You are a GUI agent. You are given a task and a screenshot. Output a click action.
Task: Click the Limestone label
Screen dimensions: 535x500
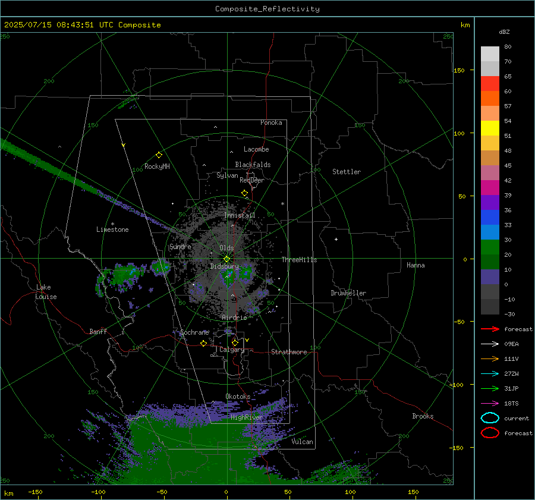pyautogui.click(x=112, y=229)
